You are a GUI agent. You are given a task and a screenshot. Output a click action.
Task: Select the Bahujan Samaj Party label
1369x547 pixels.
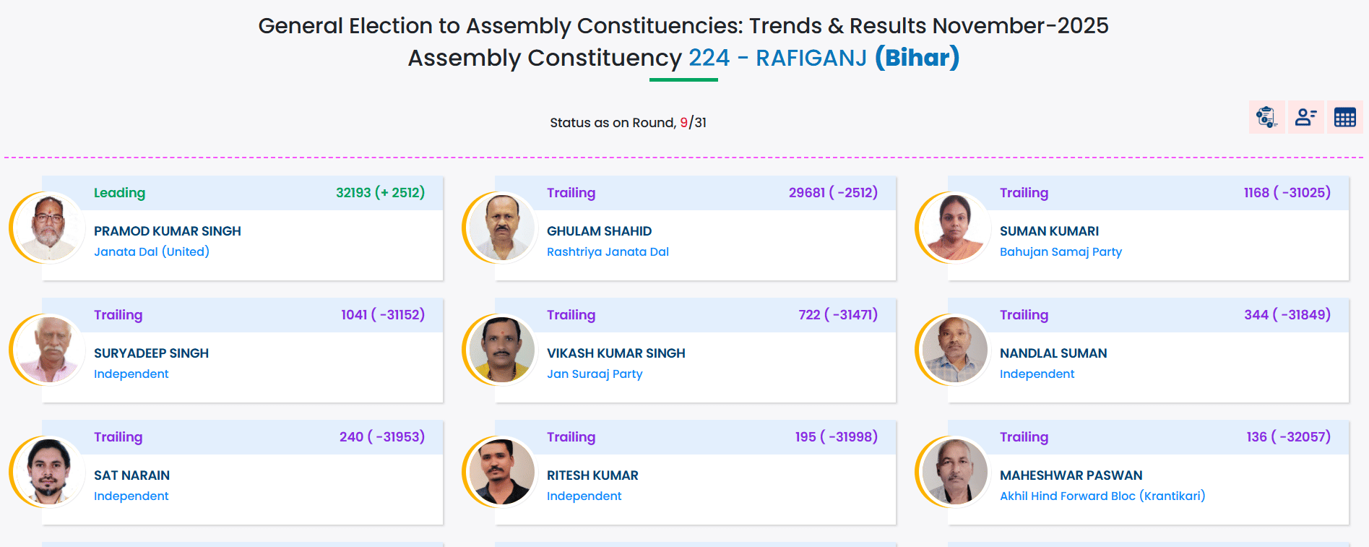click(x=1061, y=251)
